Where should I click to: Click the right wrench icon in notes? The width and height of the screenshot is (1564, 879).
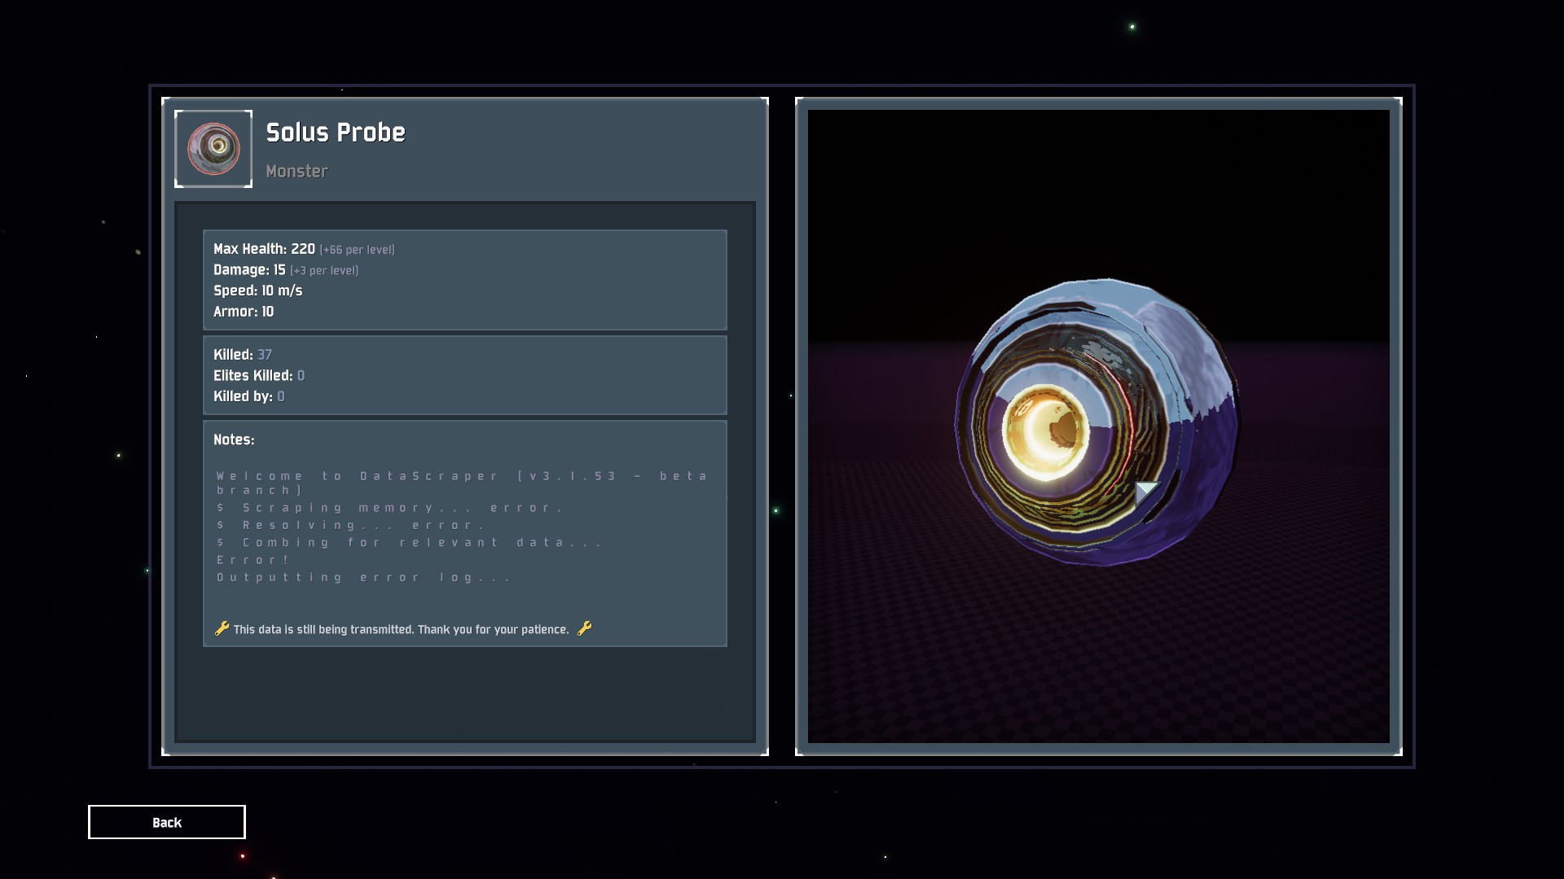(584, 628)
